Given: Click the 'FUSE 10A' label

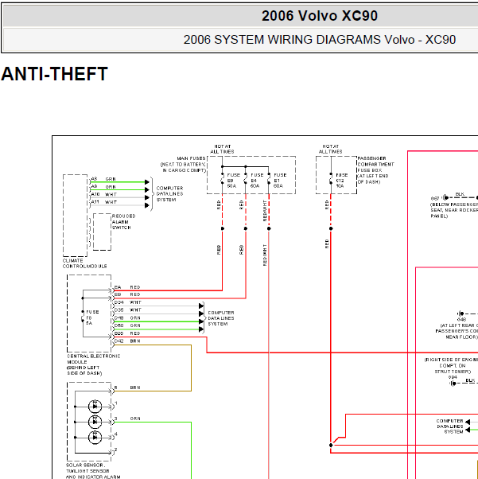Looking at the screenshot, I should click(342, 181).
